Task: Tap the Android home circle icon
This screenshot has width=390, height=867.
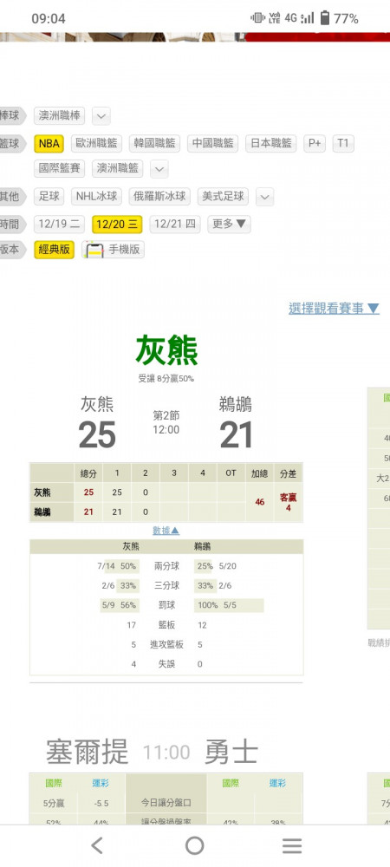Action: pos(194,845)
